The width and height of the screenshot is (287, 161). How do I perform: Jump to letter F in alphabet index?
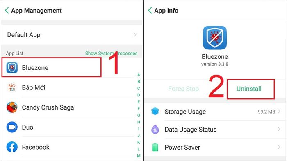139,108
